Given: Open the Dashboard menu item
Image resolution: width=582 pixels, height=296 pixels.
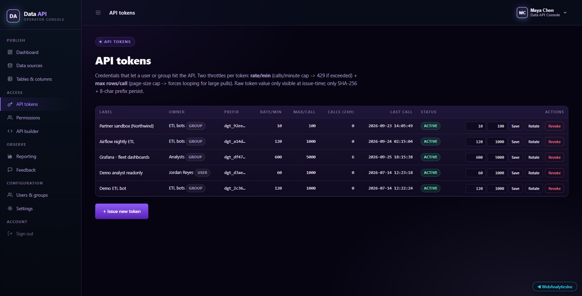Looking at the screenshot, I should pos(40,52).
